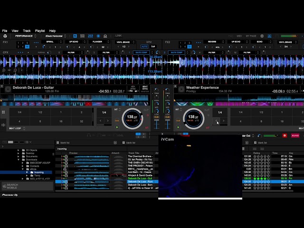Toggle GATE COMP CFX on channel 1

click(x=142, y=53)
